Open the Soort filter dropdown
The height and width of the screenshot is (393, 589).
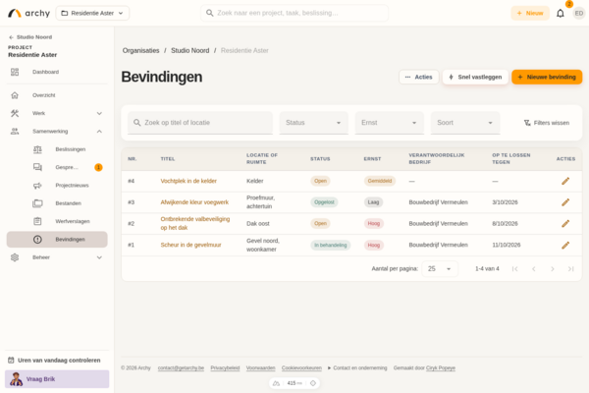(x=465, y=123)
